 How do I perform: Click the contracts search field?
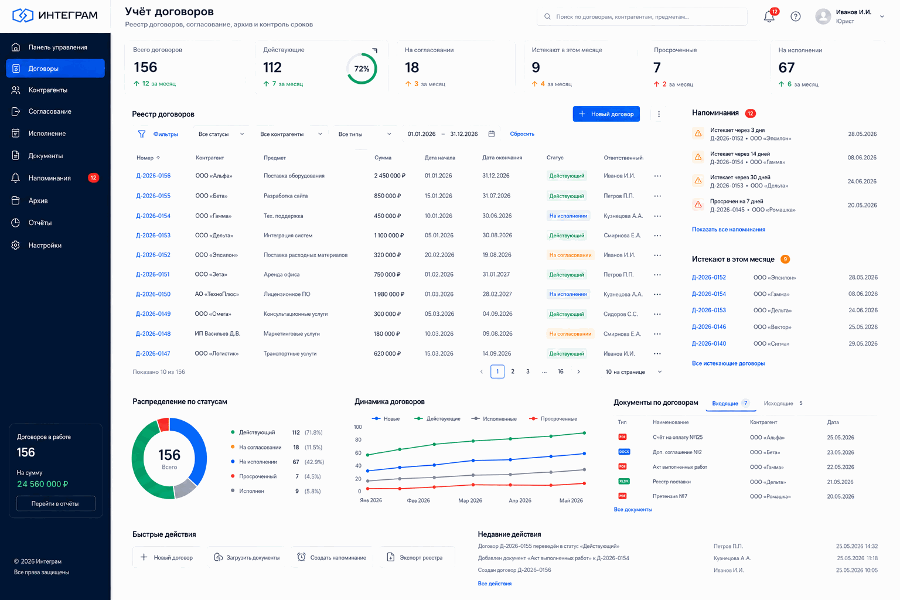click(642, 17)
